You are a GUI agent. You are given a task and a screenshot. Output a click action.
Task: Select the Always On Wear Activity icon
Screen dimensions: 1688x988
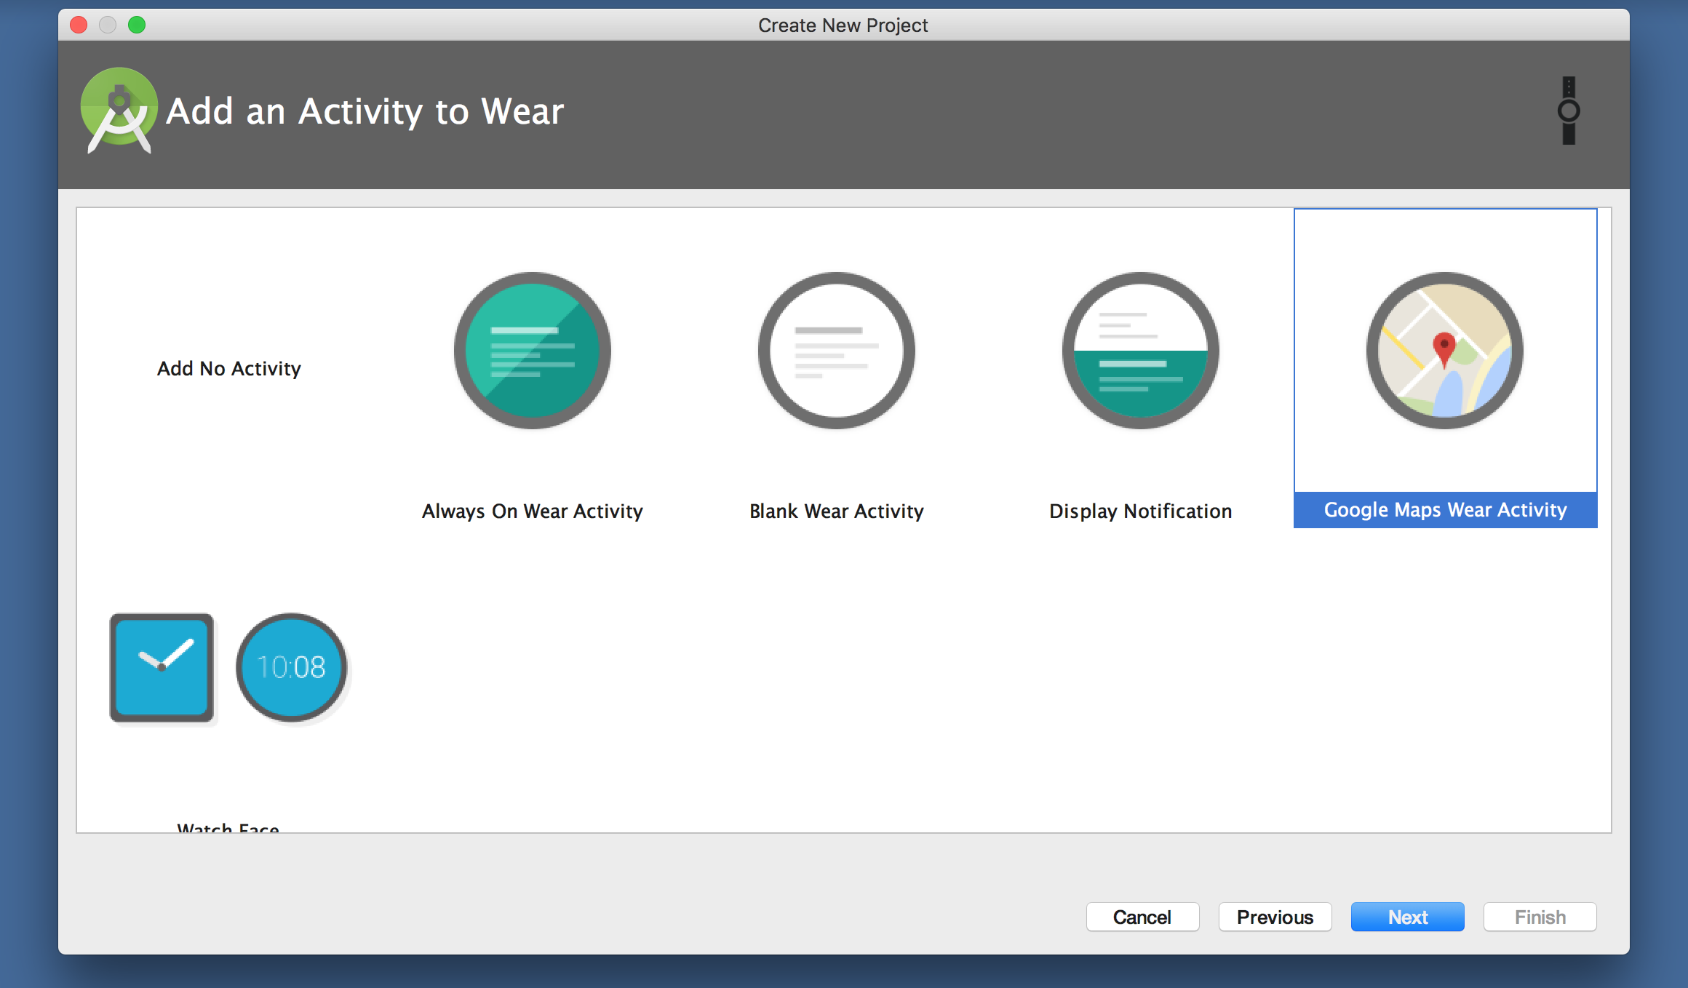tap(533, 351)
